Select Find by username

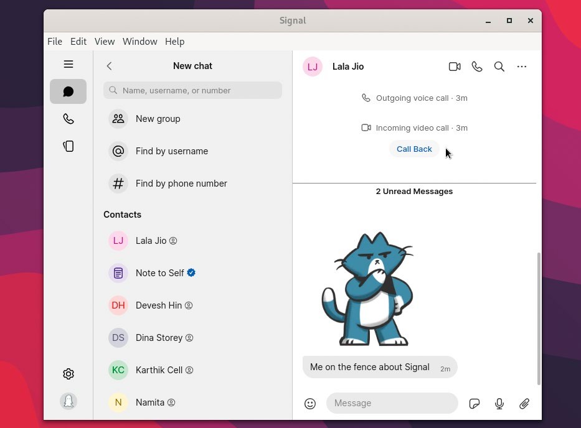(x=192, y=151)
